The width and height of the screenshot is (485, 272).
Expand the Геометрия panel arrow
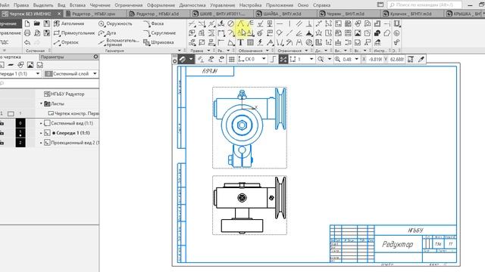[x=180, y=51]
